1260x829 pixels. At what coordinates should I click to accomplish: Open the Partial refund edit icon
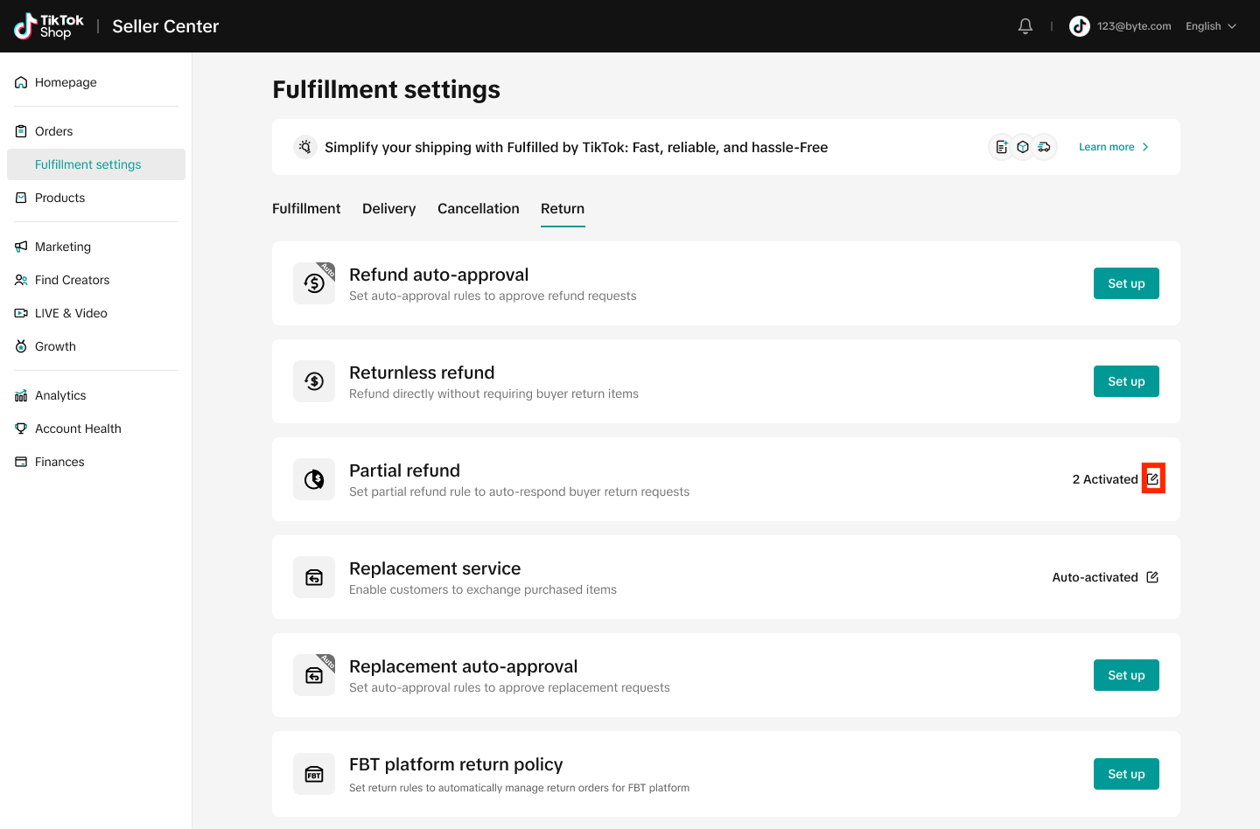[1152, 479]
